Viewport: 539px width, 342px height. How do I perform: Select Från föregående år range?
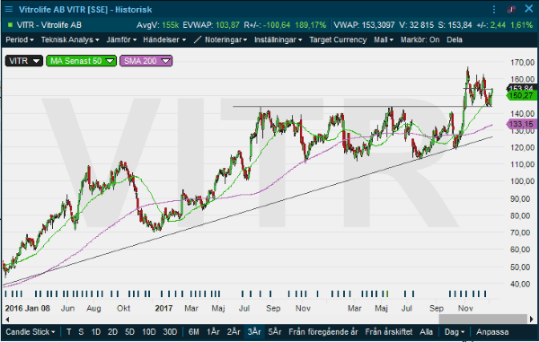pos(323,332)
